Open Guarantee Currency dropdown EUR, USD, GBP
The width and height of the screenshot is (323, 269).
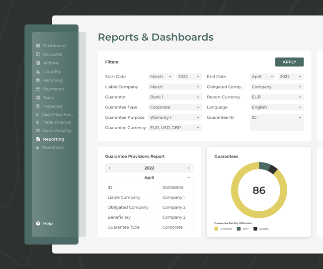(175, 128)
